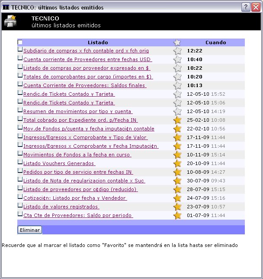Mark 'Subdiario de compras' row star as favorite

tap(177, 51)
